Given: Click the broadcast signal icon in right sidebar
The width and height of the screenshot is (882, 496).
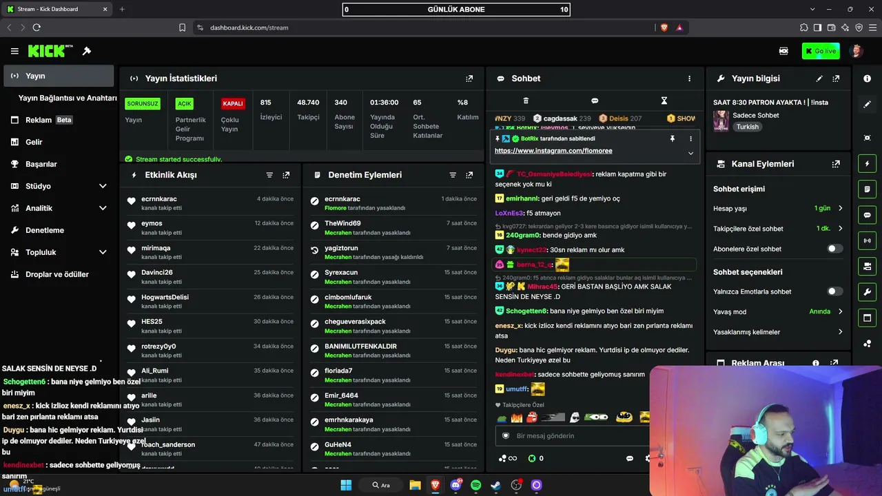Looking at the screenshot, I should tap(867, 240).
